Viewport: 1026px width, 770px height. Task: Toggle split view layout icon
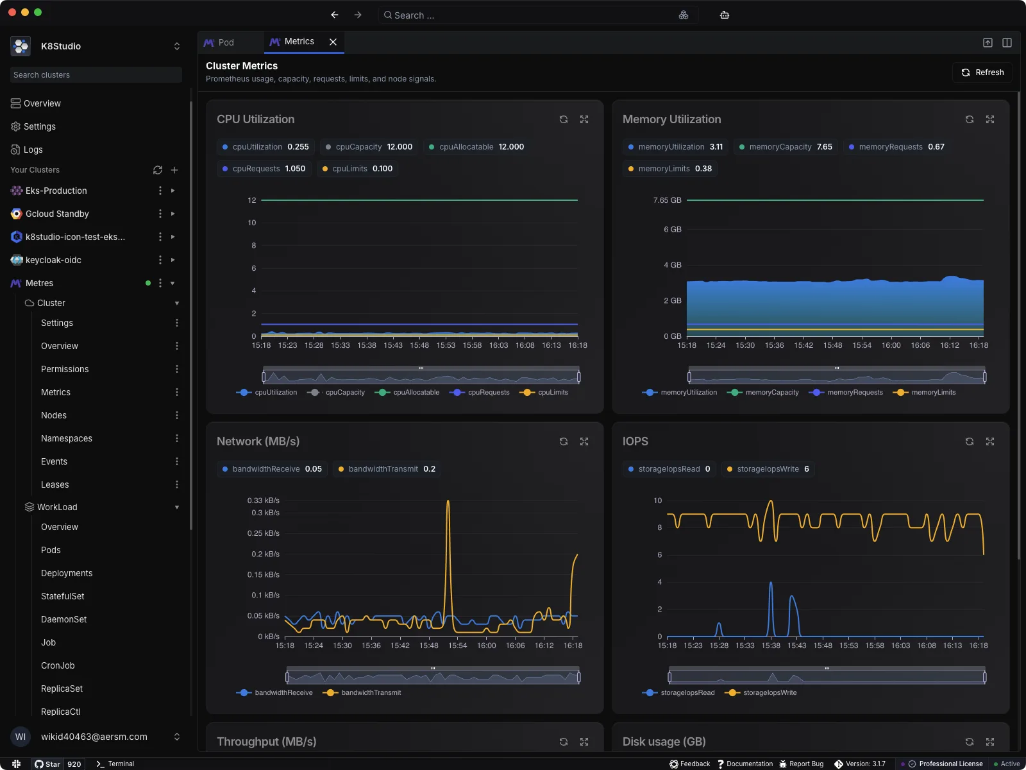coord(1007,42)
